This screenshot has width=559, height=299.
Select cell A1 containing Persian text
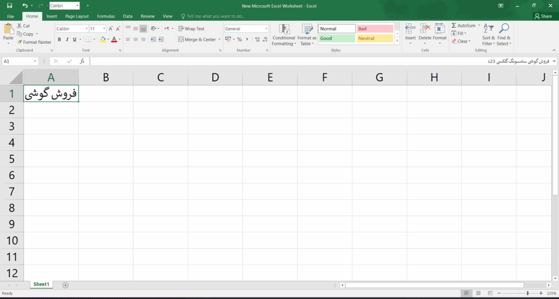51,93
